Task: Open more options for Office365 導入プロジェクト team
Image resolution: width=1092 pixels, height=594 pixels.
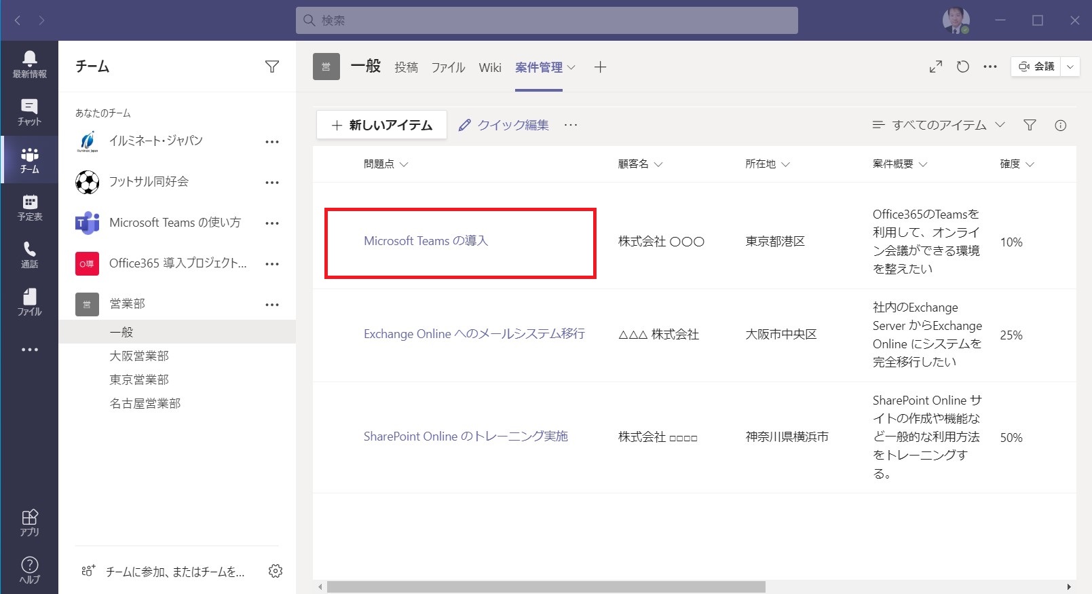Action: (272, 264)
